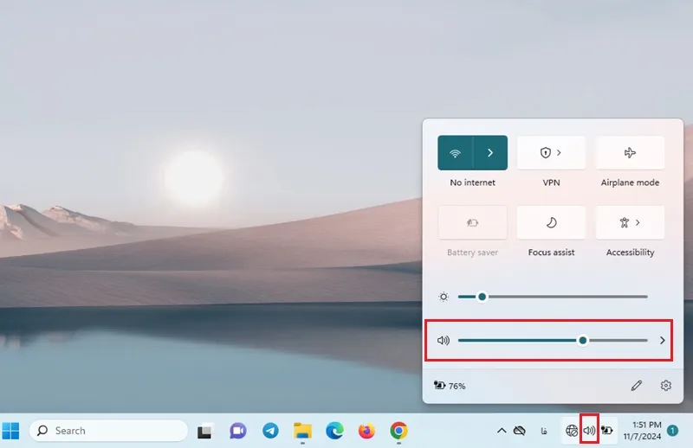Click the sun brightness icon
693x448 pixels.
(444, 297)
